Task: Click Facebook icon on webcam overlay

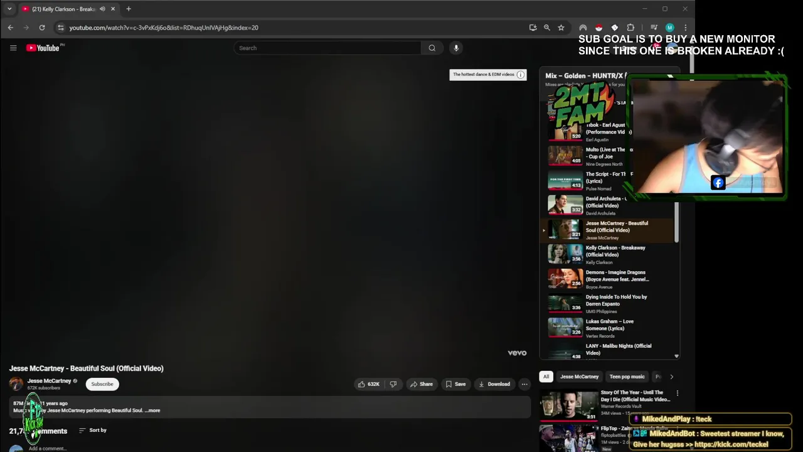Action: point(718,183)
